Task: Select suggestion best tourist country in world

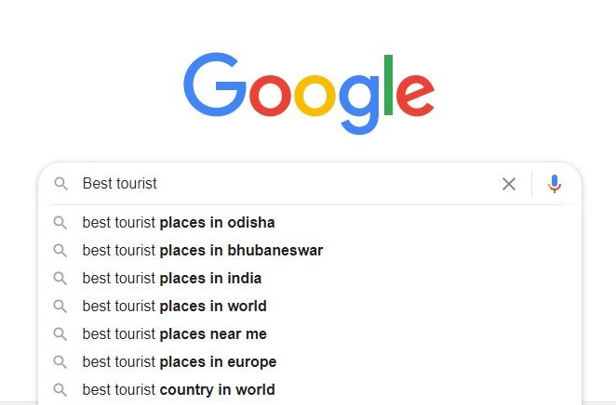Action: (x=310, y=390)
